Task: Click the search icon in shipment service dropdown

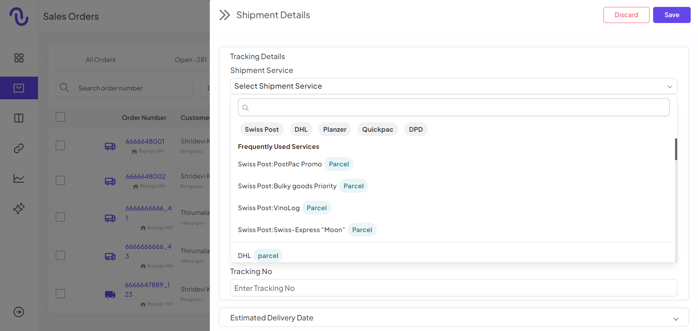Action: pyautogui.click(x=246, y=108)
